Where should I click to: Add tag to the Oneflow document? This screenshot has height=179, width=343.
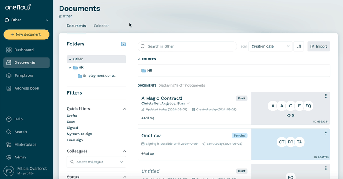coord(148,154)
